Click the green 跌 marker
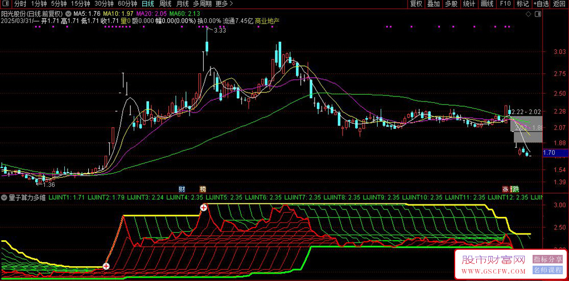Viewport: 569px width, 281px height. point(516,188)
